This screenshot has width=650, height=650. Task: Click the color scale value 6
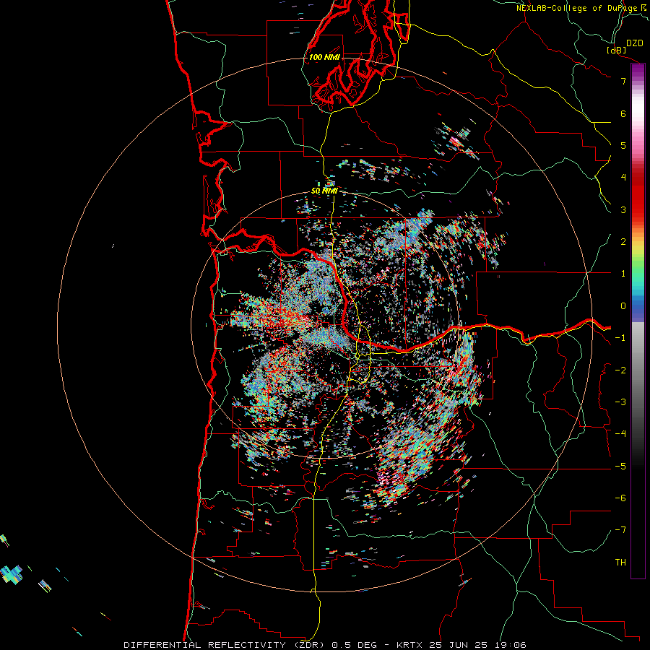click(623, 113)
